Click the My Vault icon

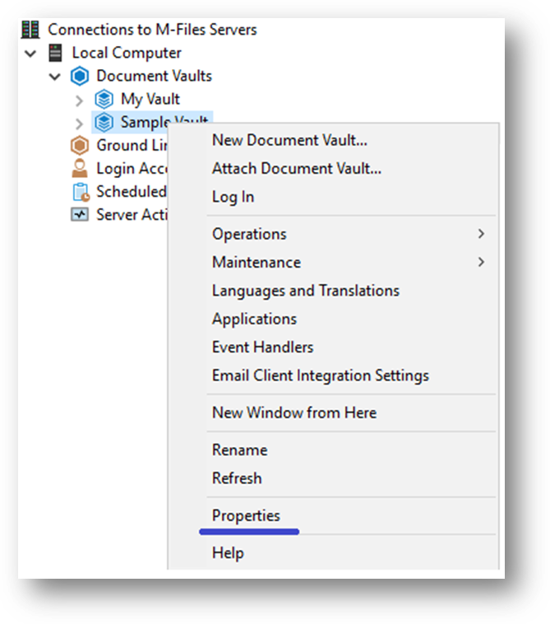(104, 99)
